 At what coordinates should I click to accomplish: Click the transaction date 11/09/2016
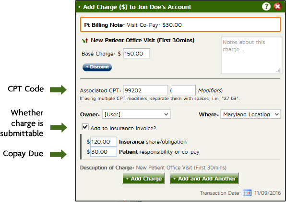pos(268,193)
